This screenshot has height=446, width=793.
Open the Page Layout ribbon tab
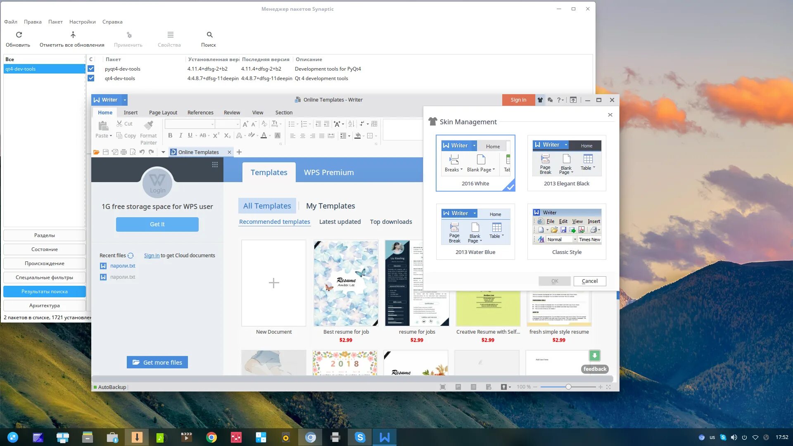(163, 112)
